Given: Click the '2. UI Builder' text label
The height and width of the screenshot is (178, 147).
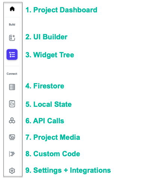Looking at the screenshot, I should click(x=46, y=37).
